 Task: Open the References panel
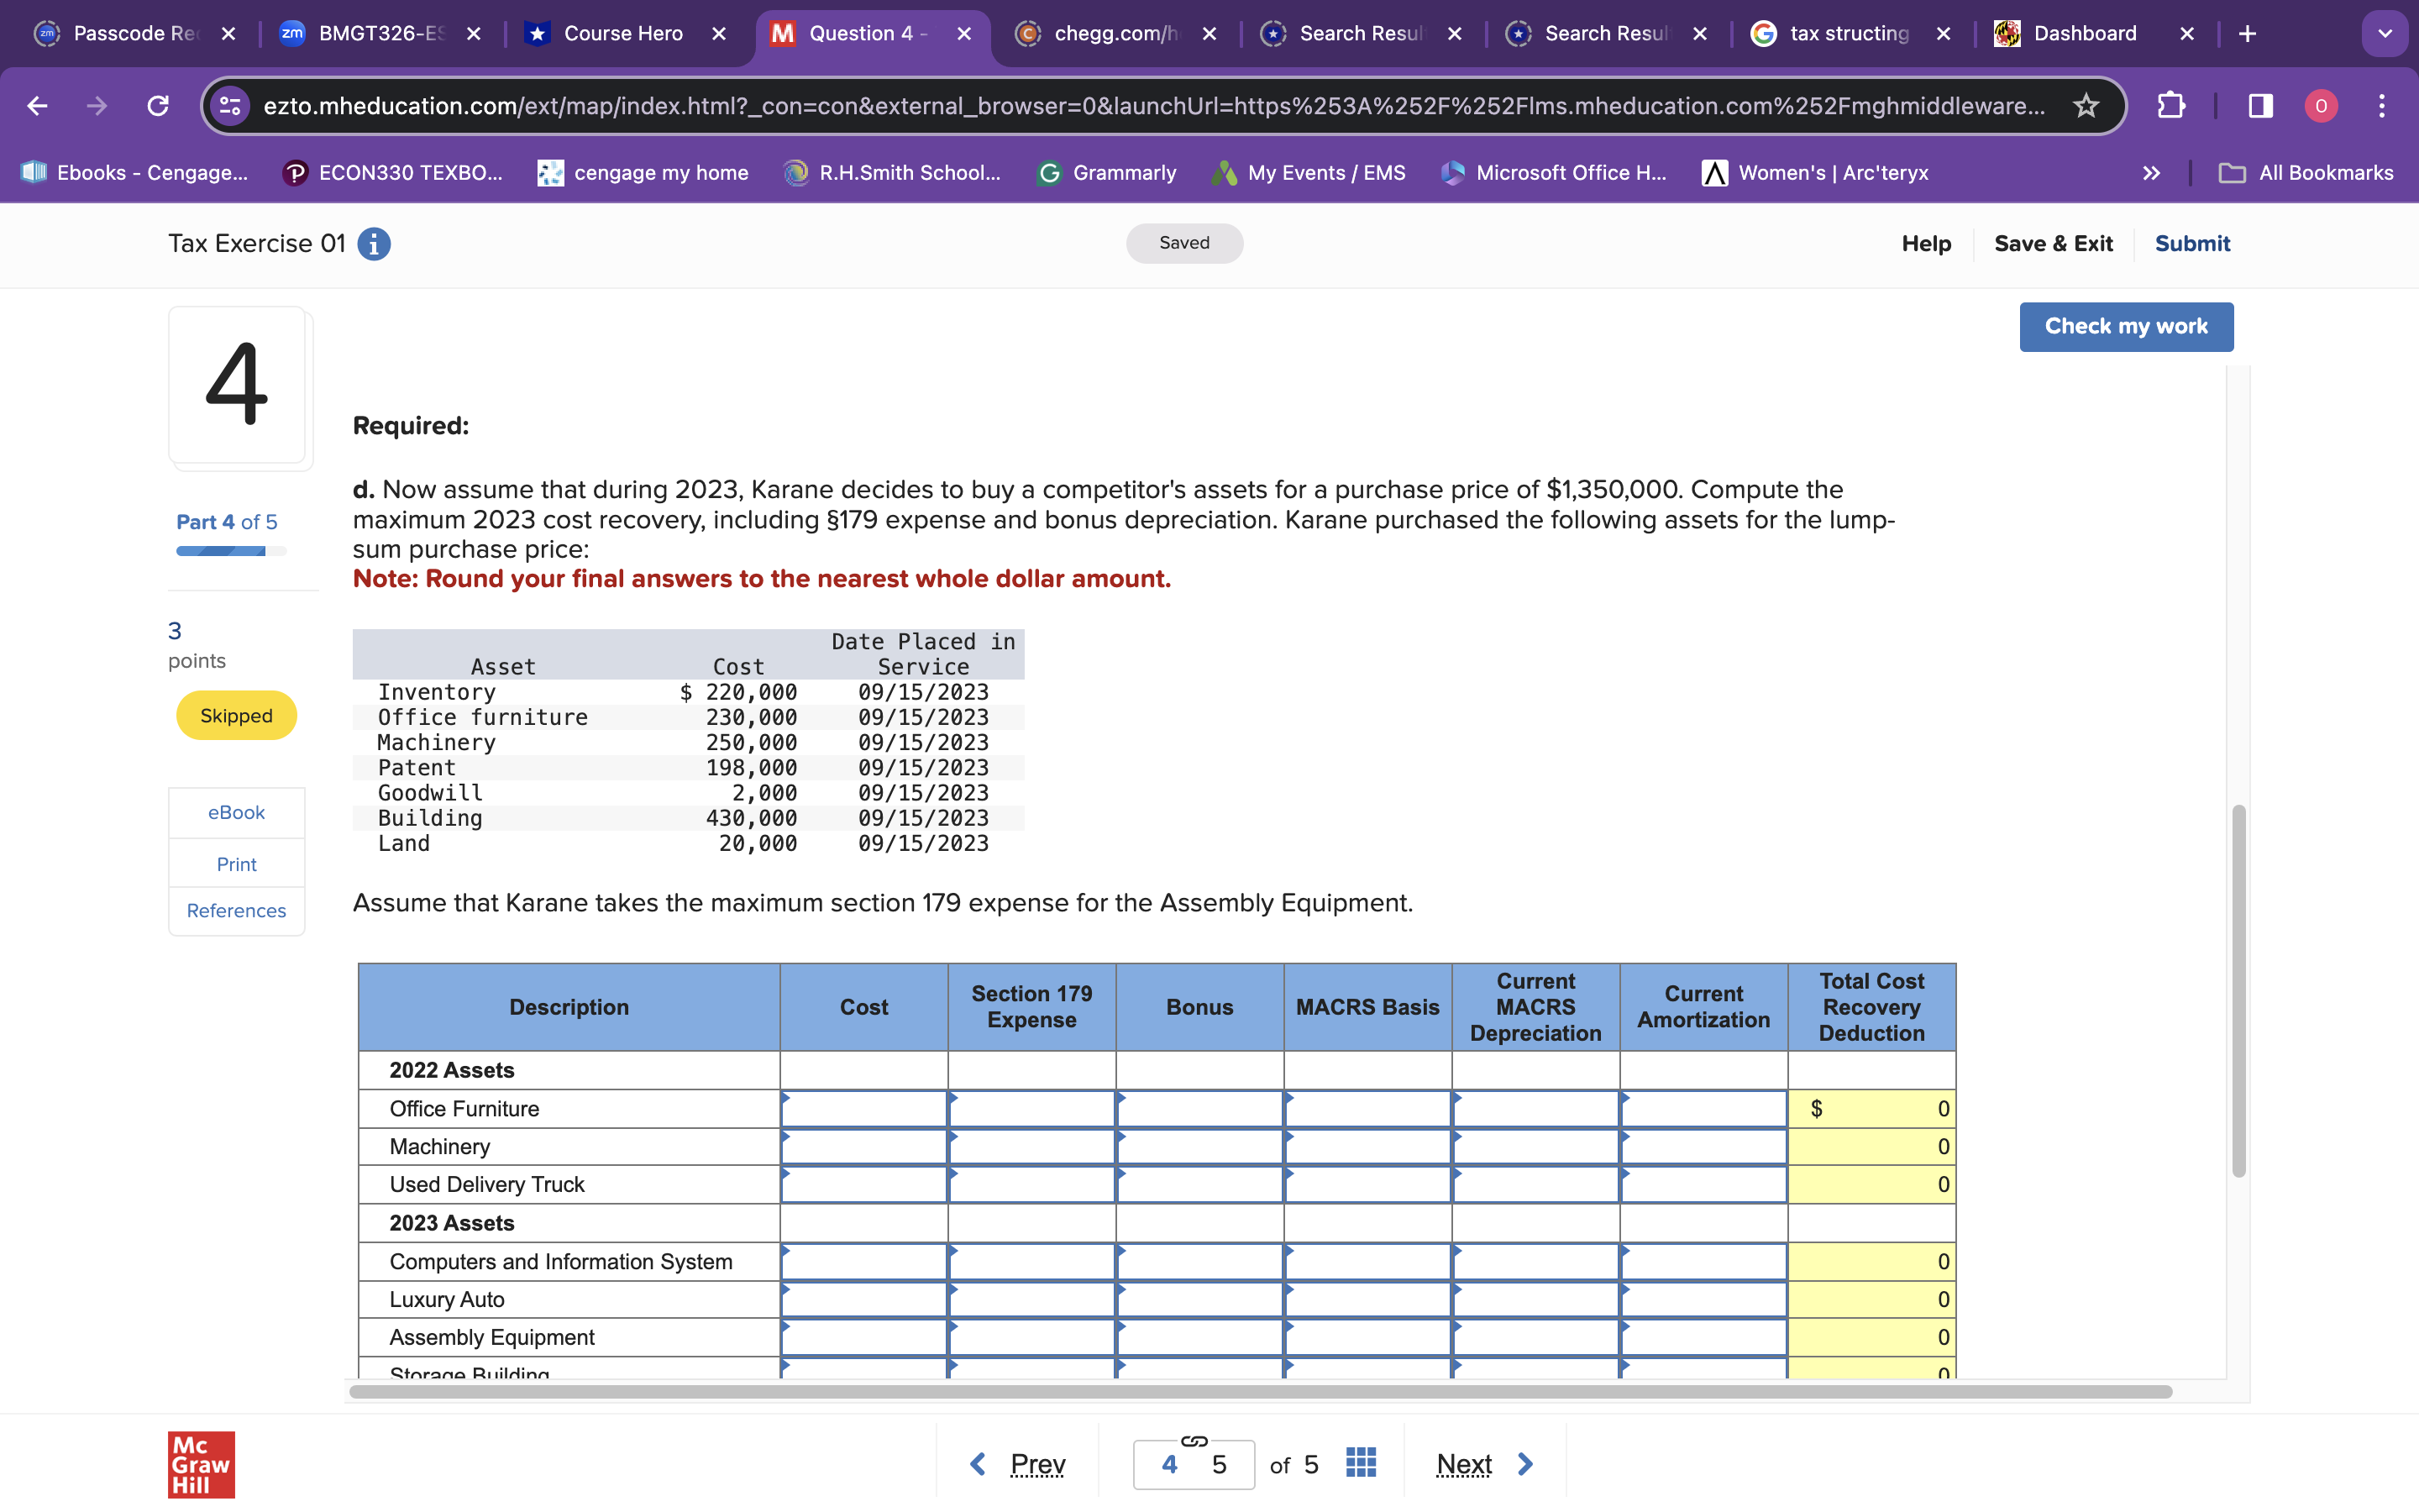pyautogui.click(x=236, y=910)
